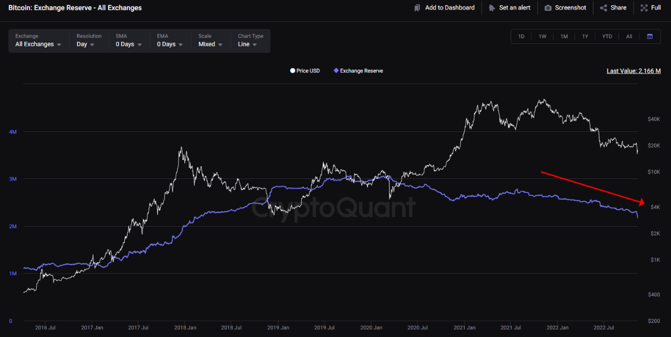Open the Chart Type dropdown set to Line
This screenshot has width=671, height=337.
click(251, 41)
